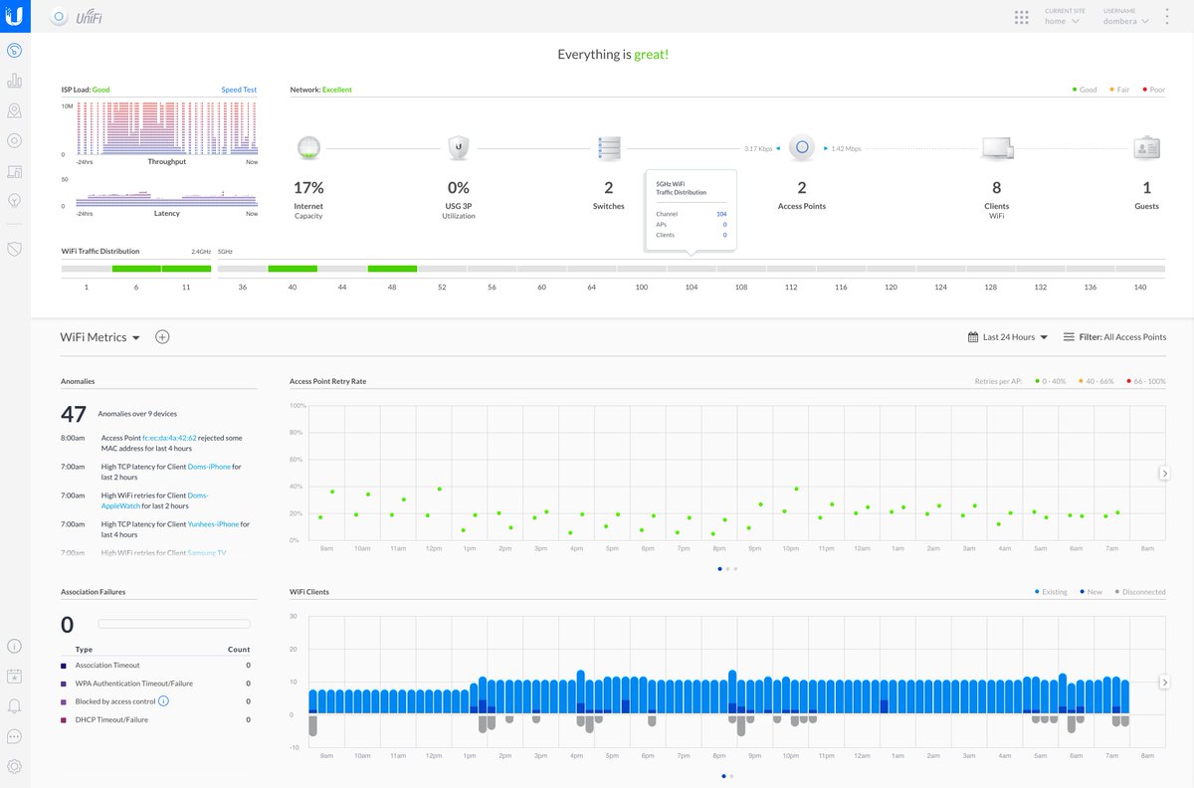Open the Devices circle icon in sidebar
1194x788 pixels.
(14, 140)
